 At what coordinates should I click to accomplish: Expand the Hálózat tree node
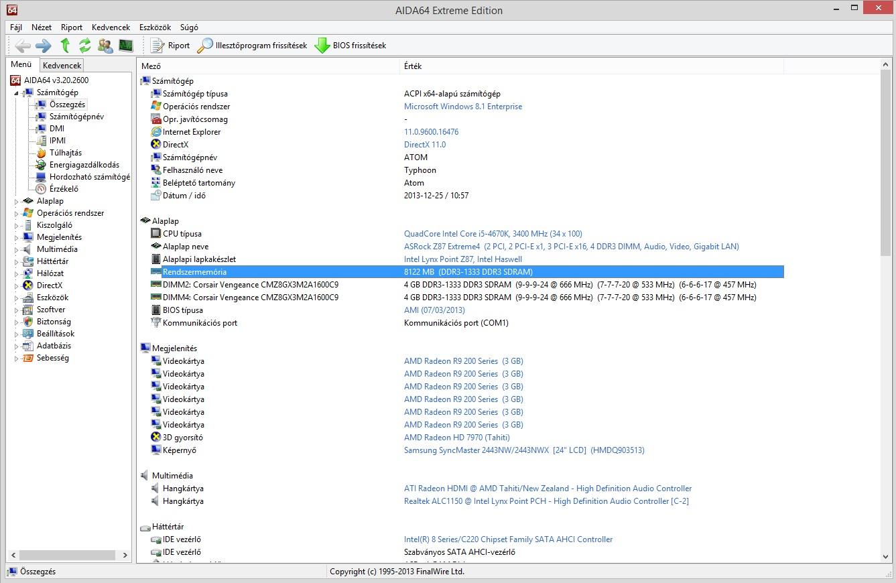[17, 273]
